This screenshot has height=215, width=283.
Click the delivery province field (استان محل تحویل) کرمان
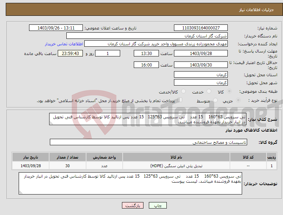click(201, 74)
